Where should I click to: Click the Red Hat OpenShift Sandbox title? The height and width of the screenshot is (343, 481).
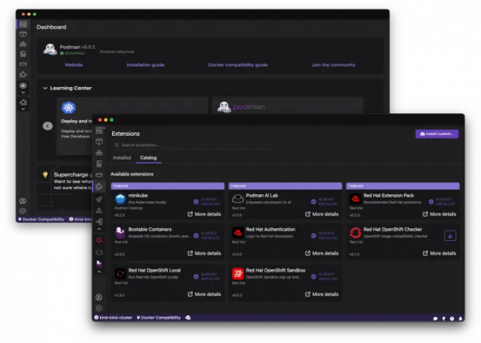click(276, 270)
